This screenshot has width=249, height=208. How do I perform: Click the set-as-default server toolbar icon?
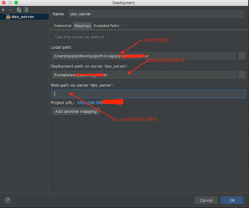point(26,10)
